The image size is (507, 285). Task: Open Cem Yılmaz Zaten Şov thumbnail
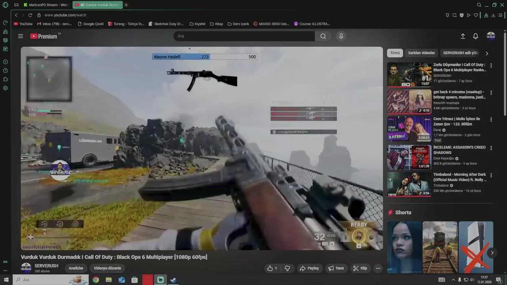pyautogui.click(x=409, y=129)
